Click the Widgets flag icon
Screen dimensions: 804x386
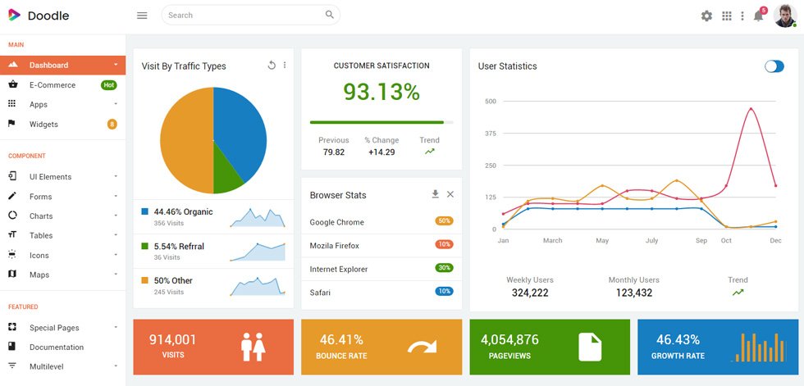(12, 124)
